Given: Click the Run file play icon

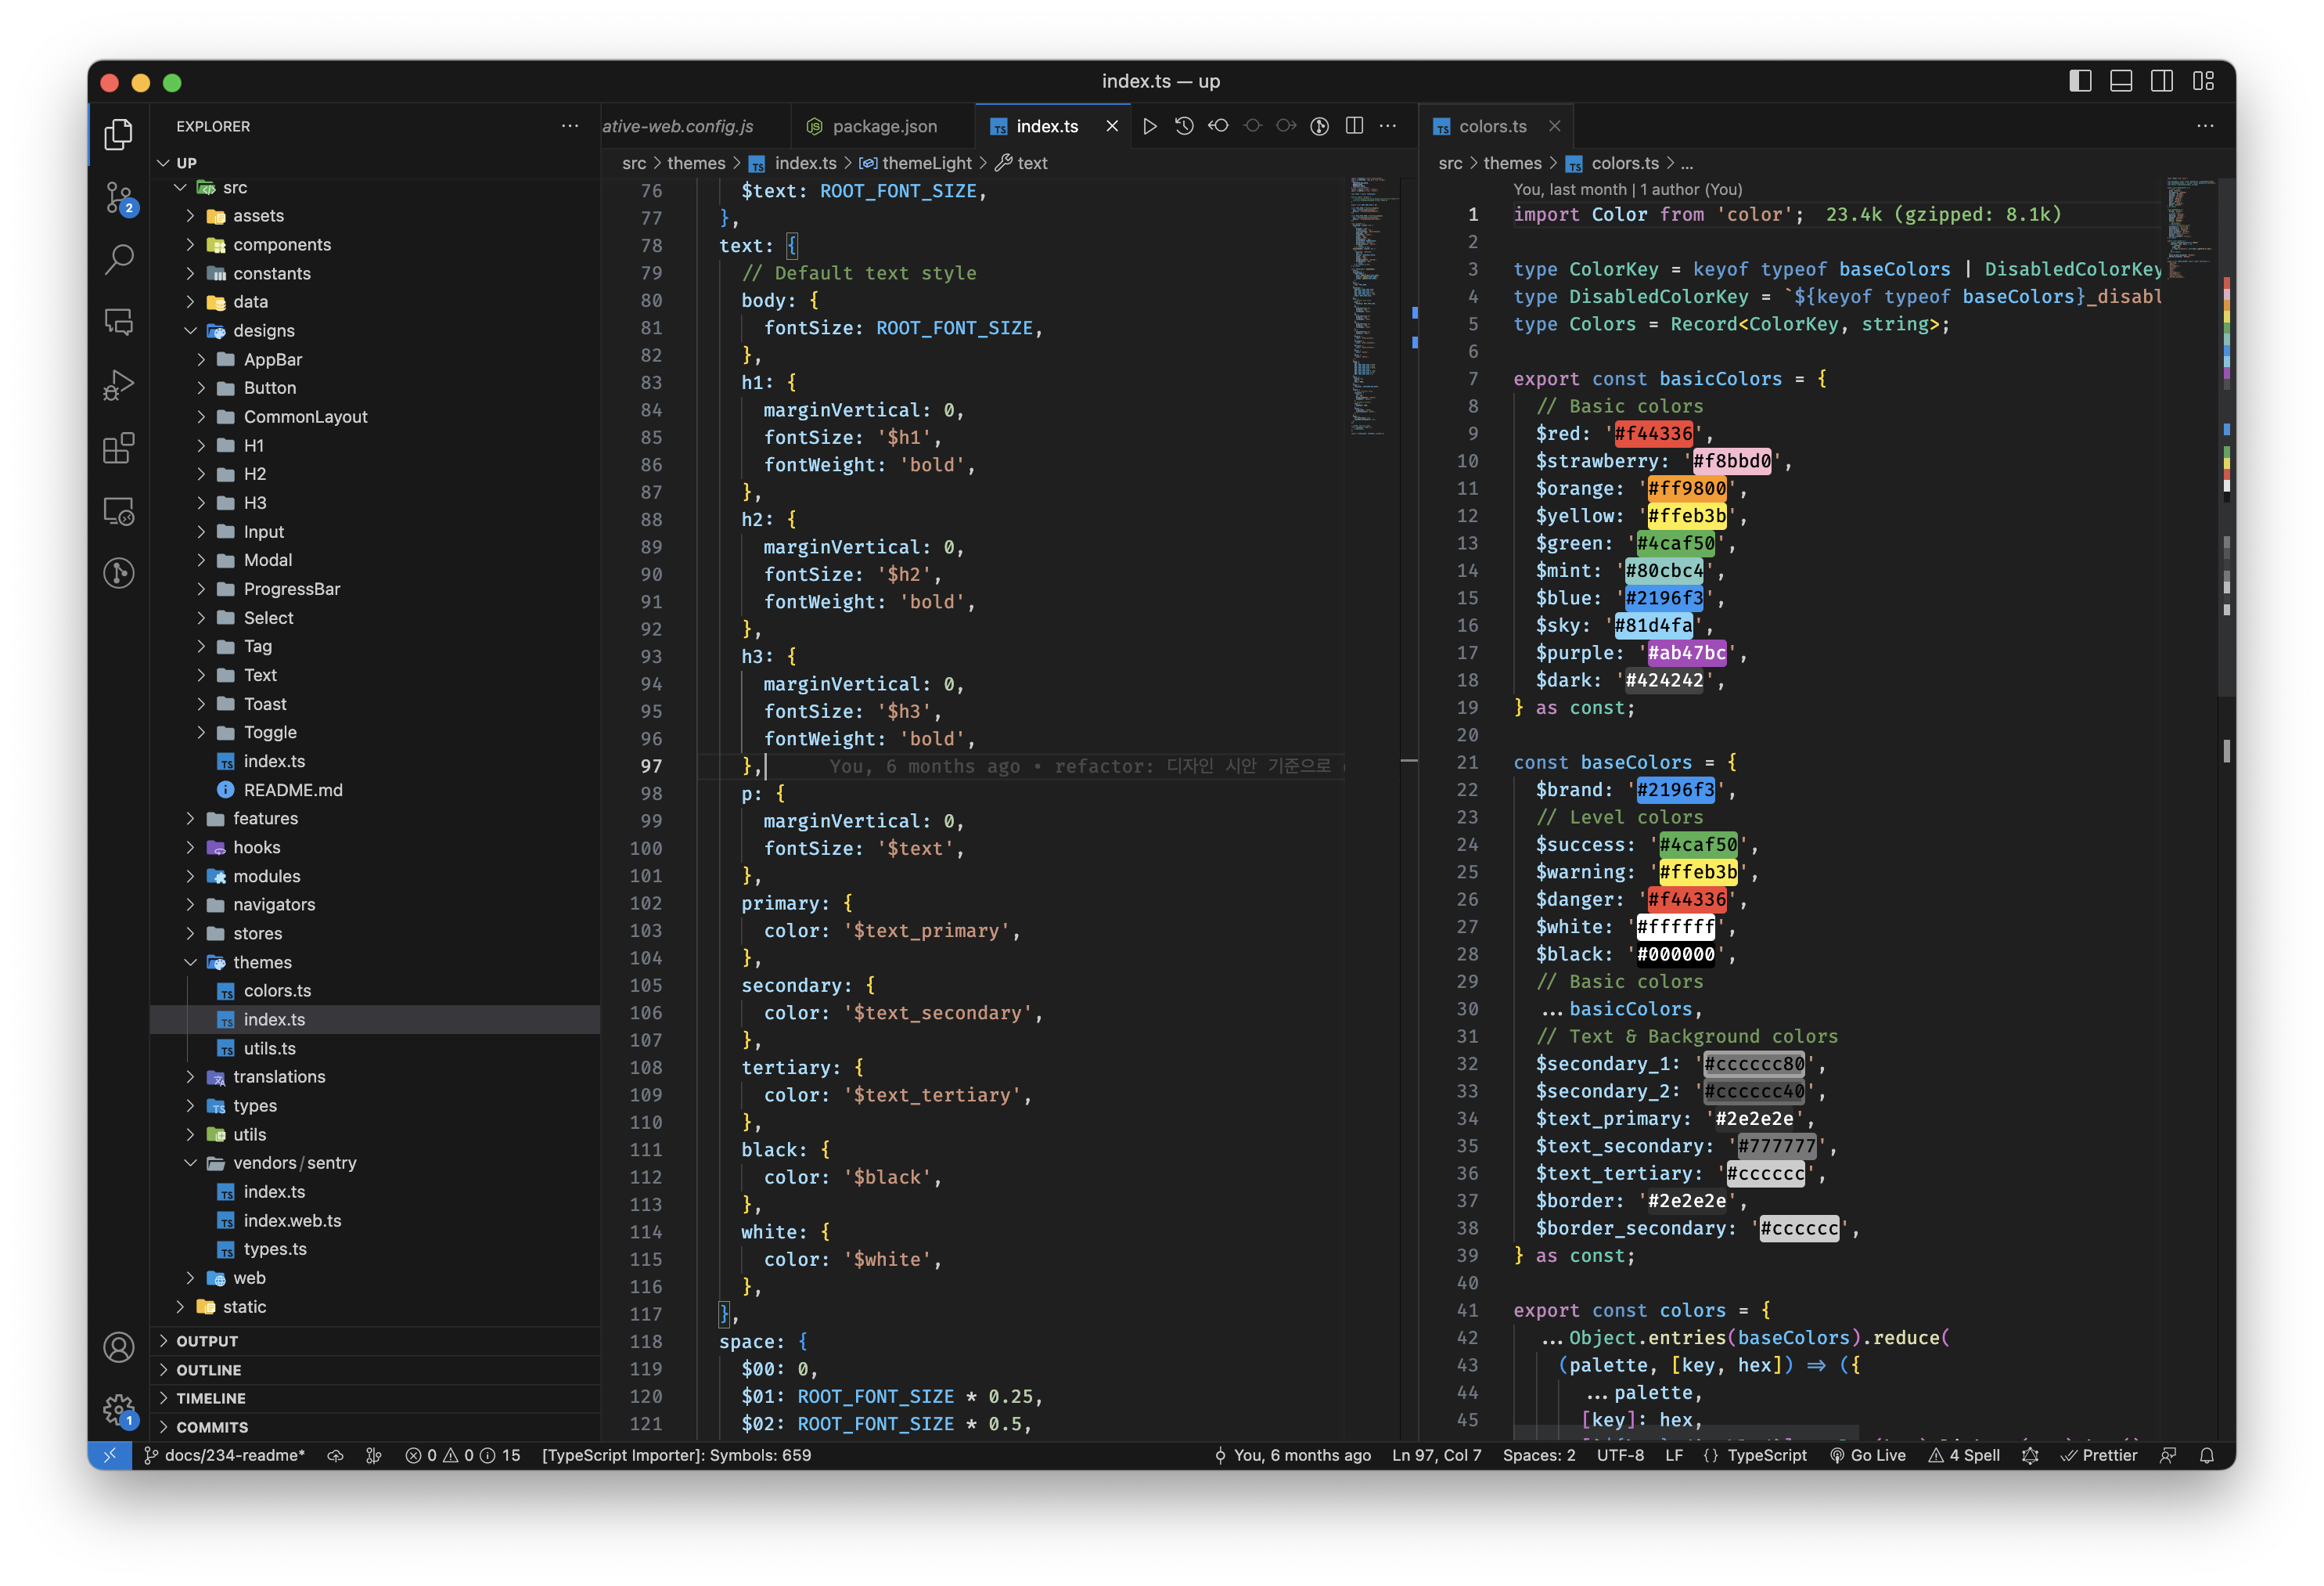Looking at the screenshot, I should coord(1150,126).
